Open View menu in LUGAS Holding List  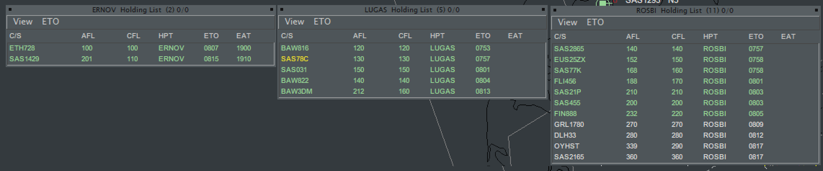tap(295, 22)
